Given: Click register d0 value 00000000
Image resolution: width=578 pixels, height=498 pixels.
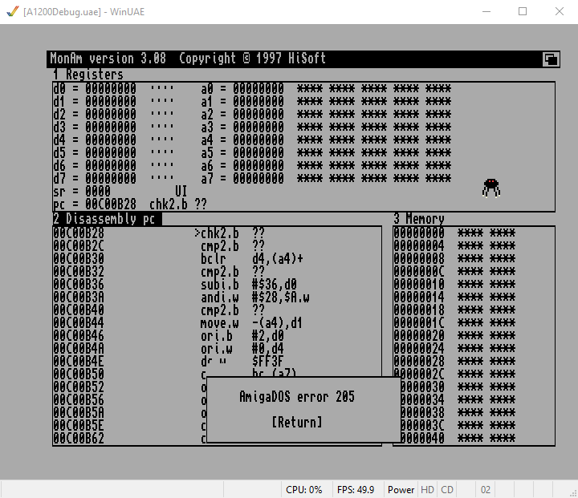Looking at the screenshot, I should click(111, 88).
